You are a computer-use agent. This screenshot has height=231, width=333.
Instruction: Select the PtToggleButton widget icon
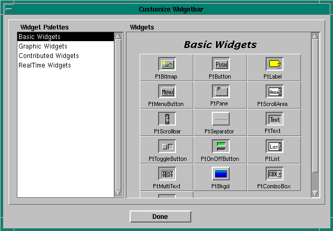coord(167,147)
